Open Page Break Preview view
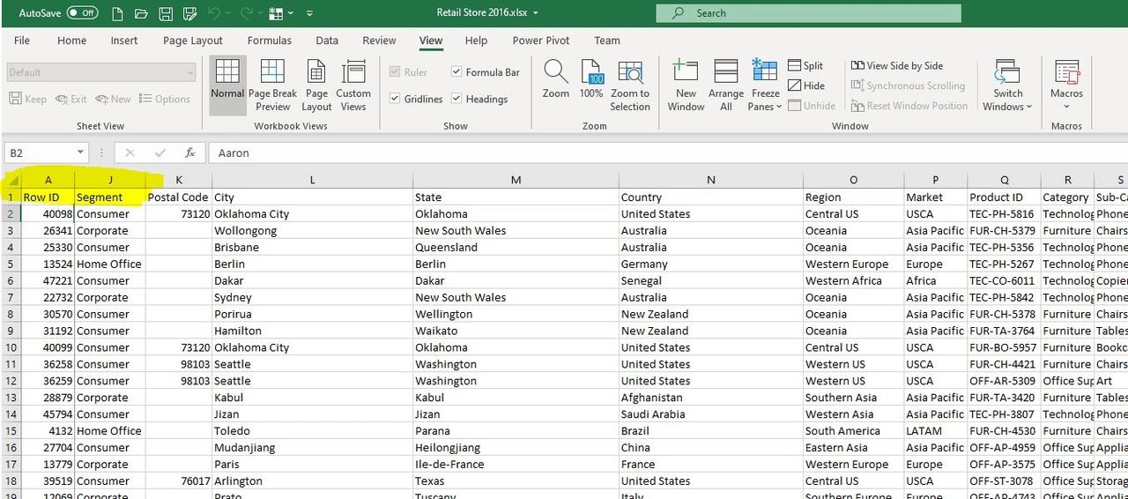Image resolution: width=1128 pixels, height=499 pixels. click(x=272, y=86)
